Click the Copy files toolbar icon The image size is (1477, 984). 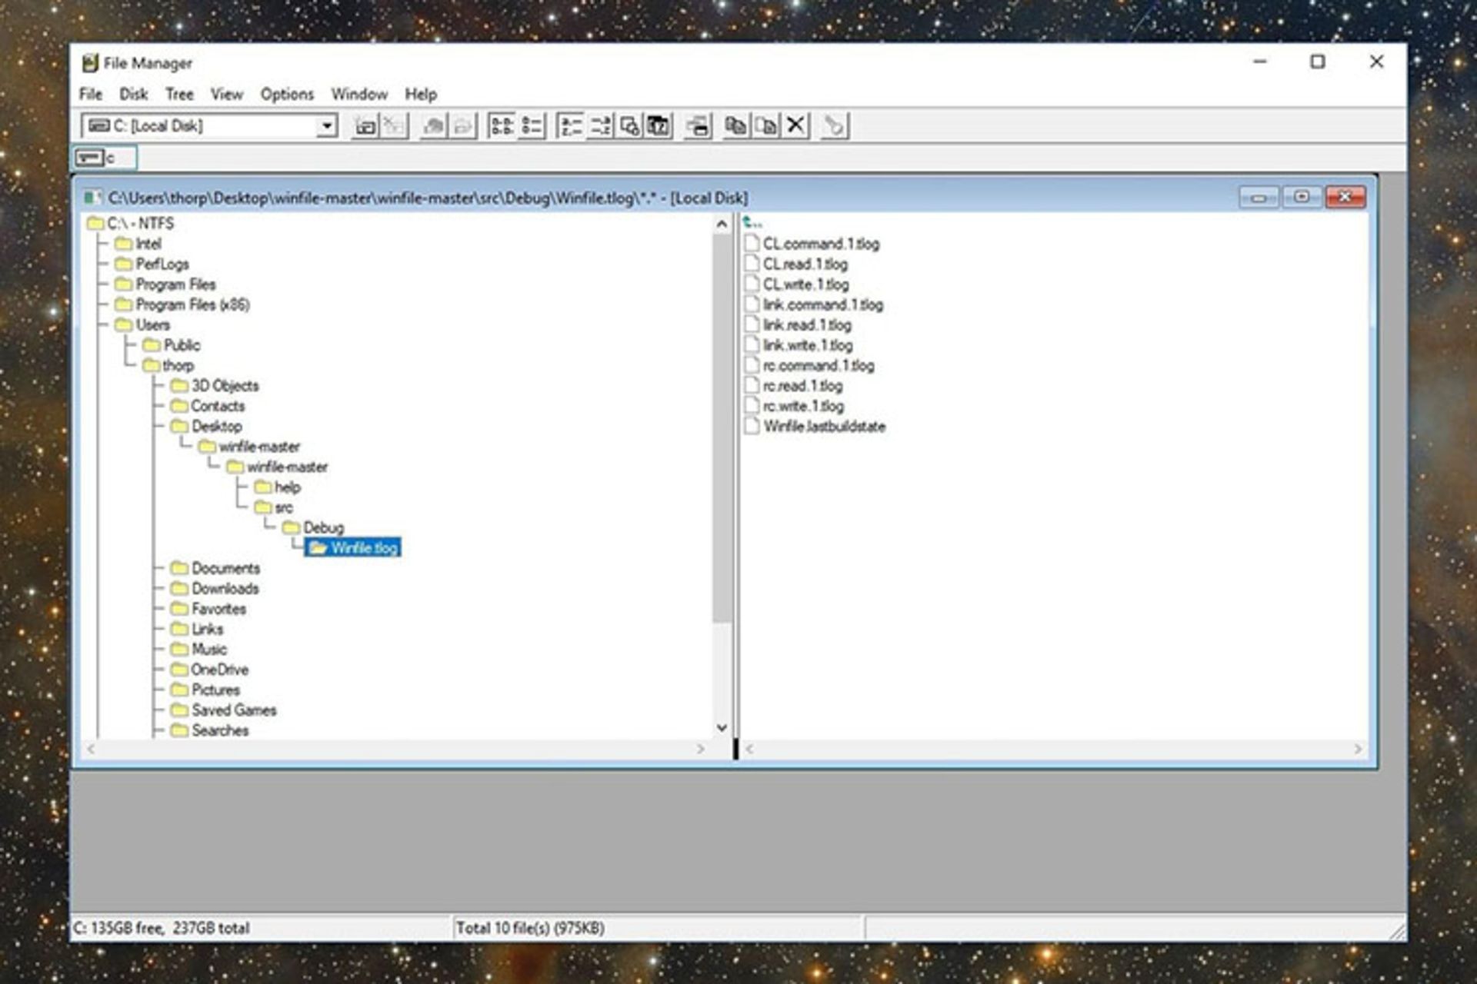(736, 126)
